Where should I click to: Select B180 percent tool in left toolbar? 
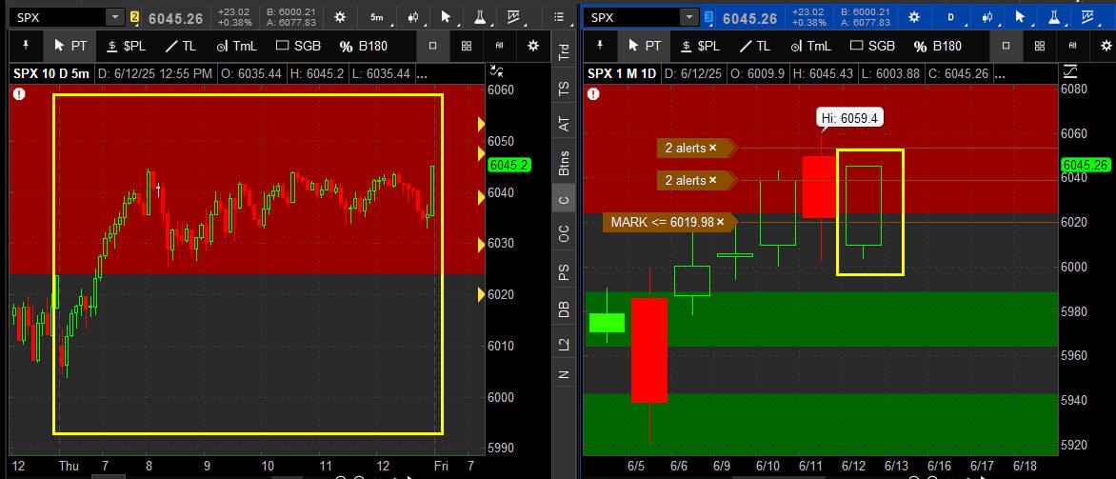[364, 46]
